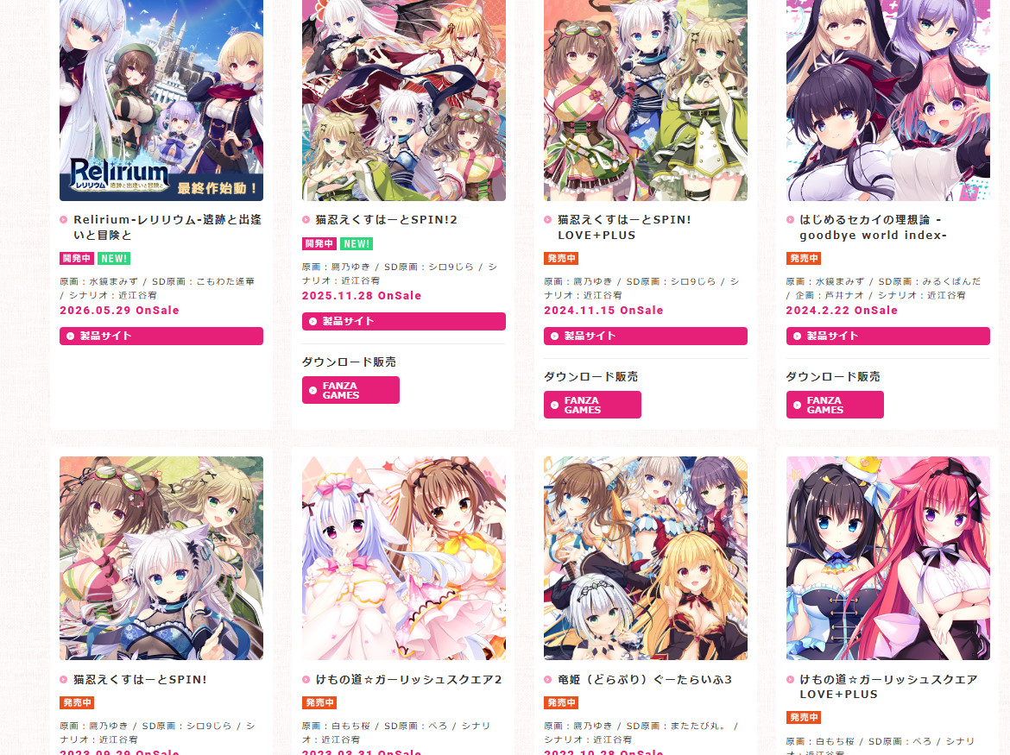
Task: Click 製品サイト button under Relirium
Action: (161, 336)
